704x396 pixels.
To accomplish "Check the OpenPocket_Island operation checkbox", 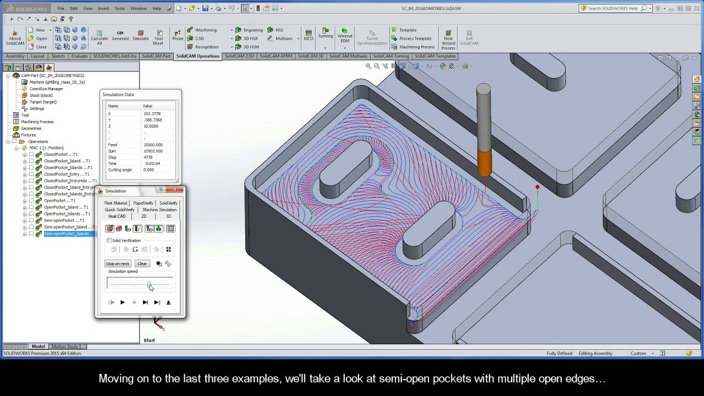I will pos(31,207).
